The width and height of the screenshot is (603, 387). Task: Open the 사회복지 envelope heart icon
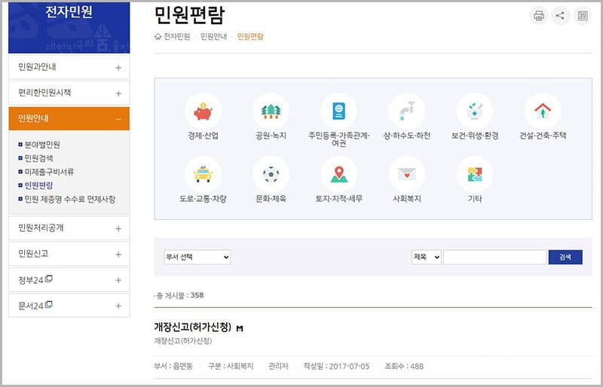[406, 175]
